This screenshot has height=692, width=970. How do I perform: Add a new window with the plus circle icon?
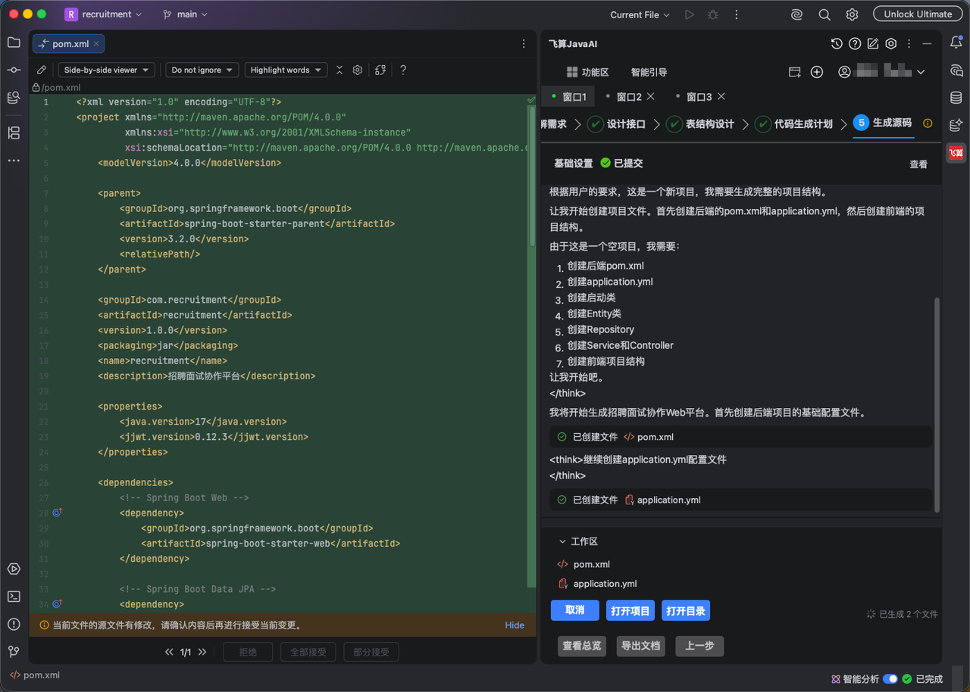pyautogui.click(x=817, y=72)
